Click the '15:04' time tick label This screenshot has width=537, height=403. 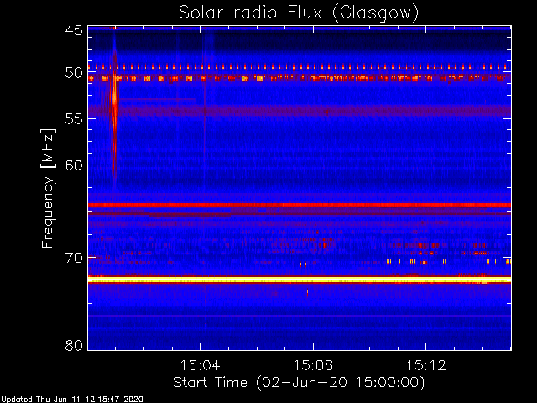[x=200, y=365]
